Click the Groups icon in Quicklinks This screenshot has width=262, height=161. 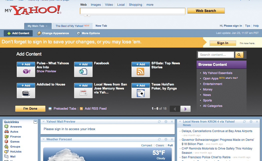[6, 147]
